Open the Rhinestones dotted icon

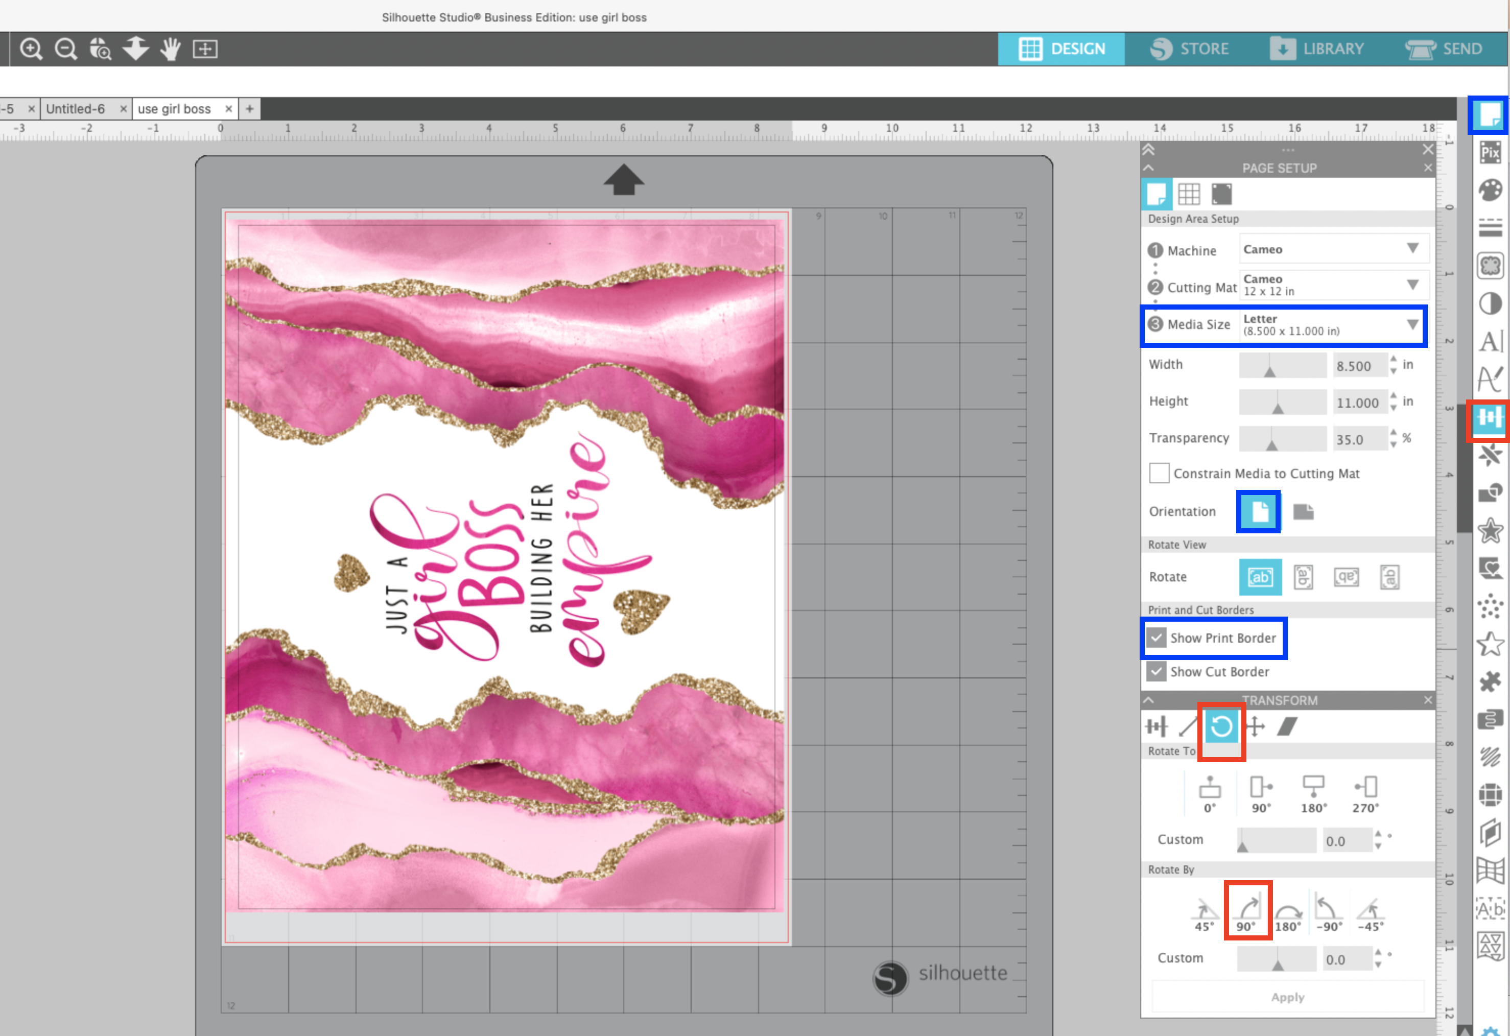click(1491, 606)
